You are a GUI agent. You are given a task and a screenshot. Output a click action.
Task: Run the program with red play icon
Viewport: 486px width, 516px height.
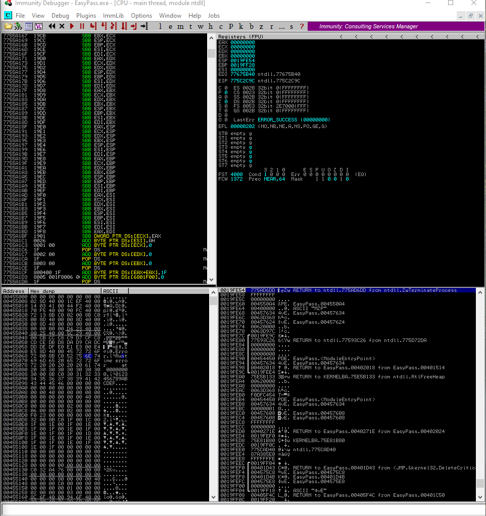tap(72, 26)
